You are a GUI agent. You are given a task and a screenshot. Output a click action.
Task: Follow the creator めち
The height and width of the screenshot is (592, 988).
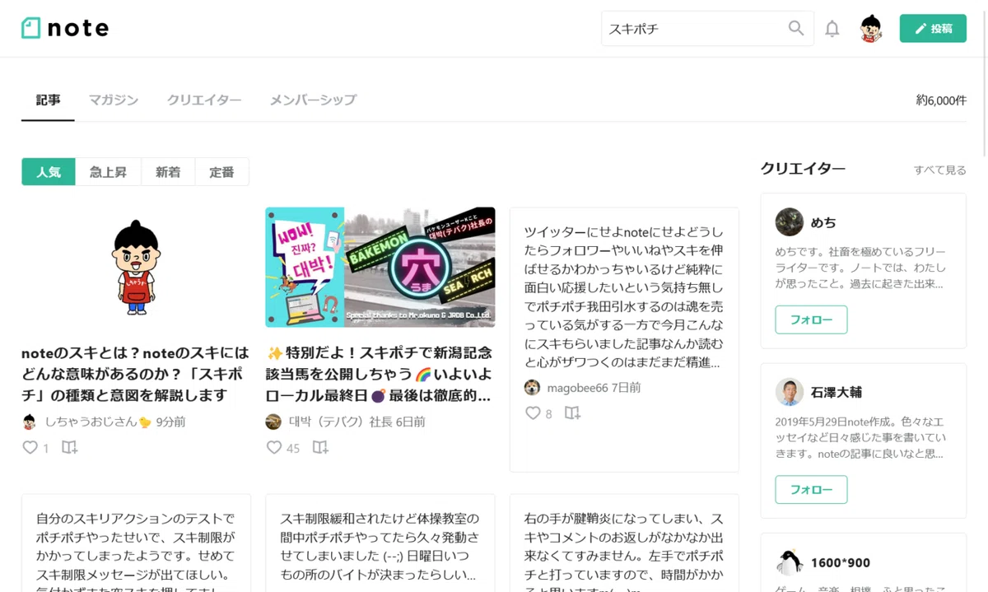coord(811,319)
